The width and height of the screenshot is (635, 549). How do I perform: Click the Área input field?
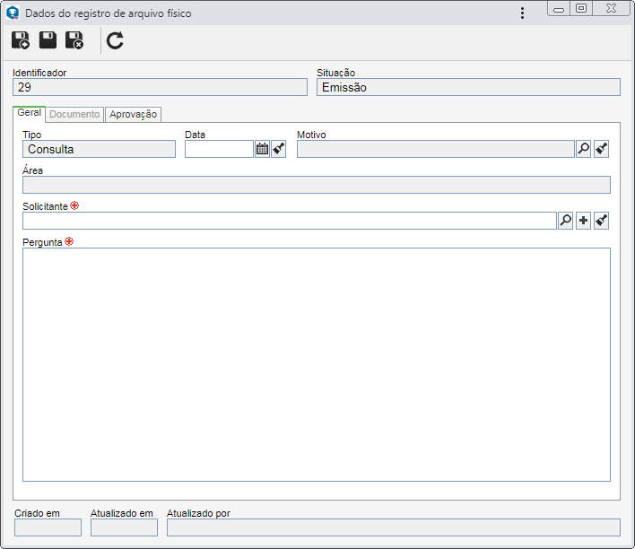point(317,185)
